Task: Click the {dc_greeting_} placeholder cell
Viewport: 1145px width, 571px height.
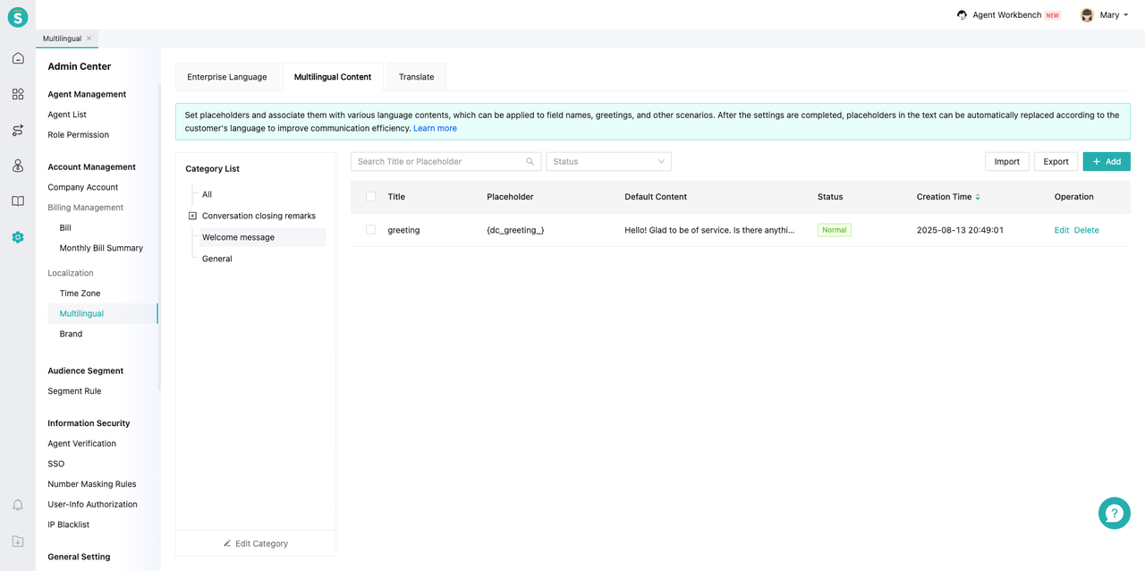Action: (515, 230)
